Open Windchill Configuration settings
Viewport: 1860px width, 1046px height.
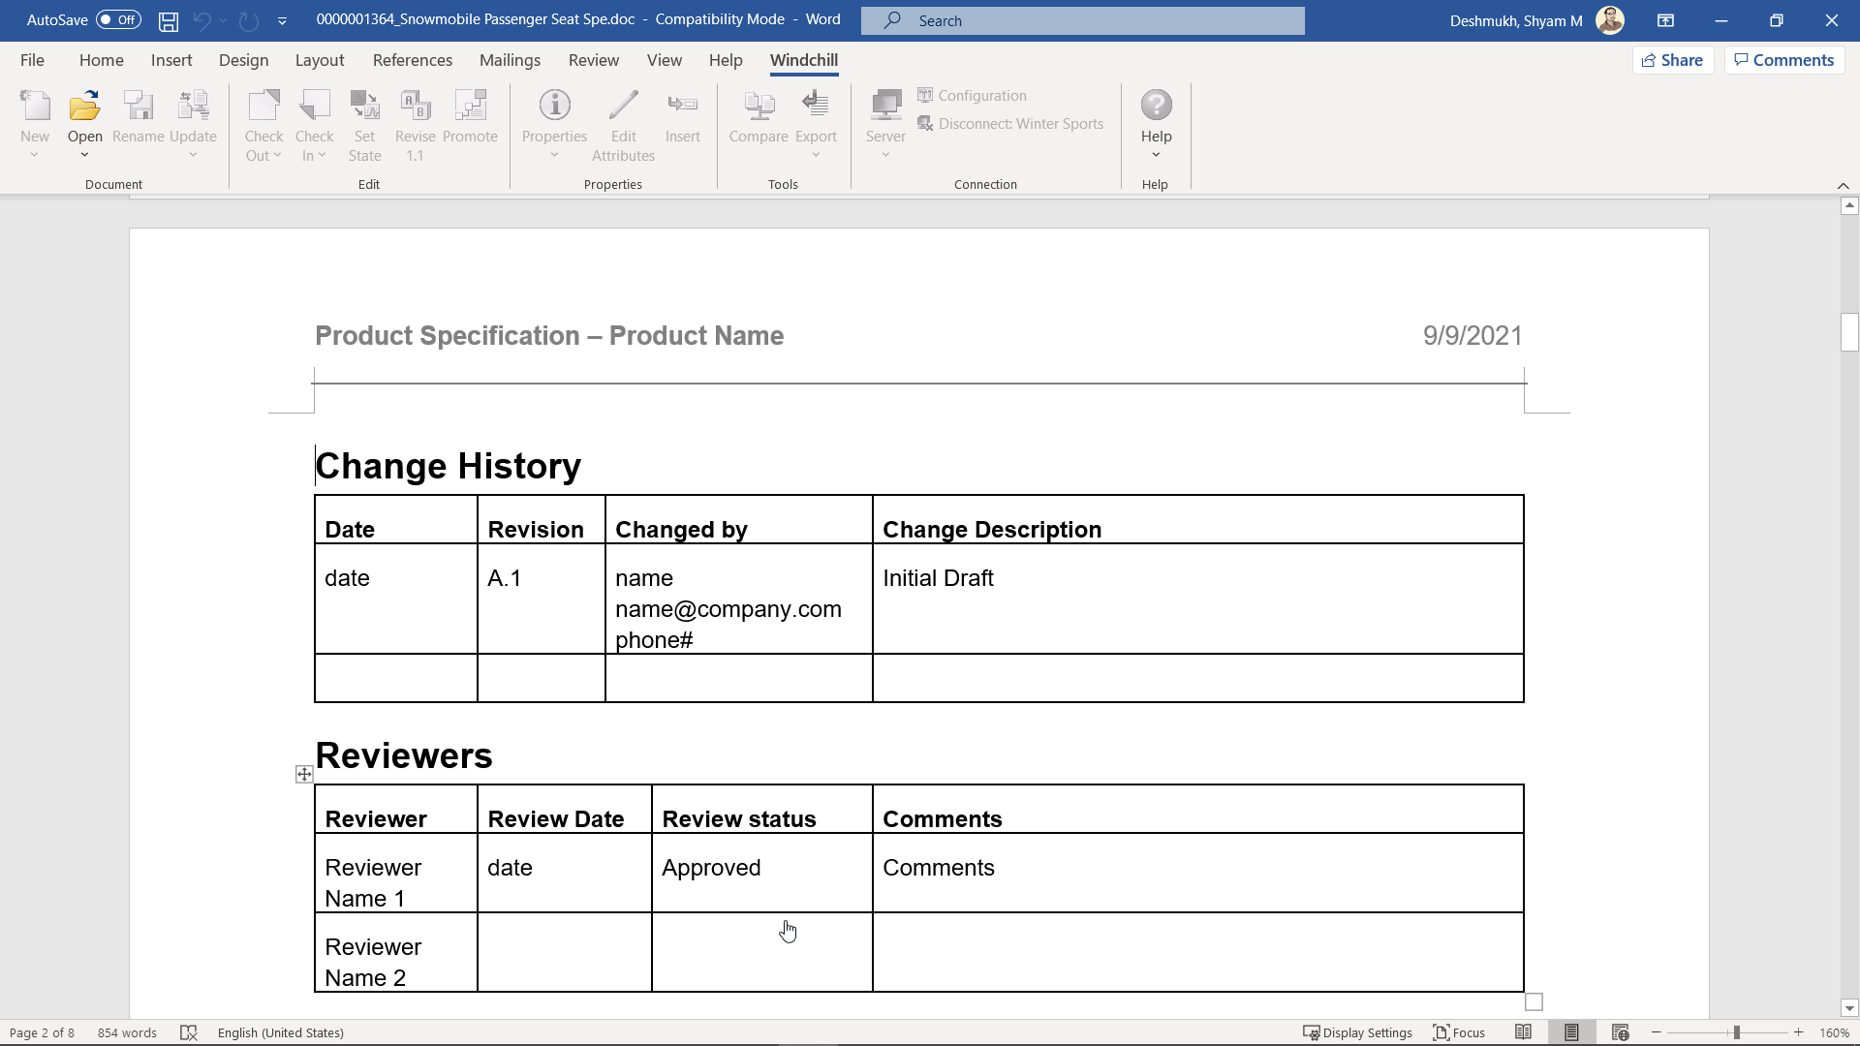(x=972, y=95)
